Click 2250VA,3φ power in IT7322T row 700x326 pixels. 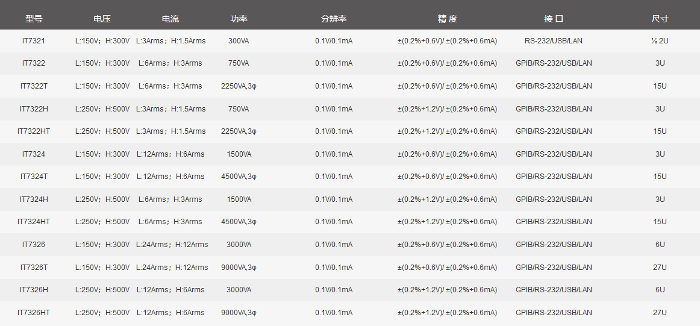tap(239, 86)
